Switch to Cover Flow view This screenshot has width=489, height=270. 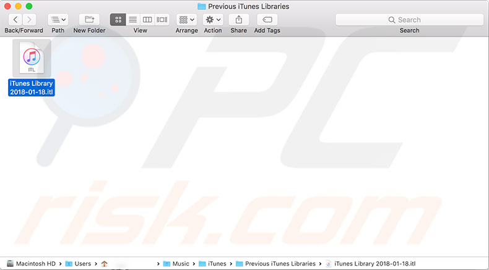tap(162, 20)
